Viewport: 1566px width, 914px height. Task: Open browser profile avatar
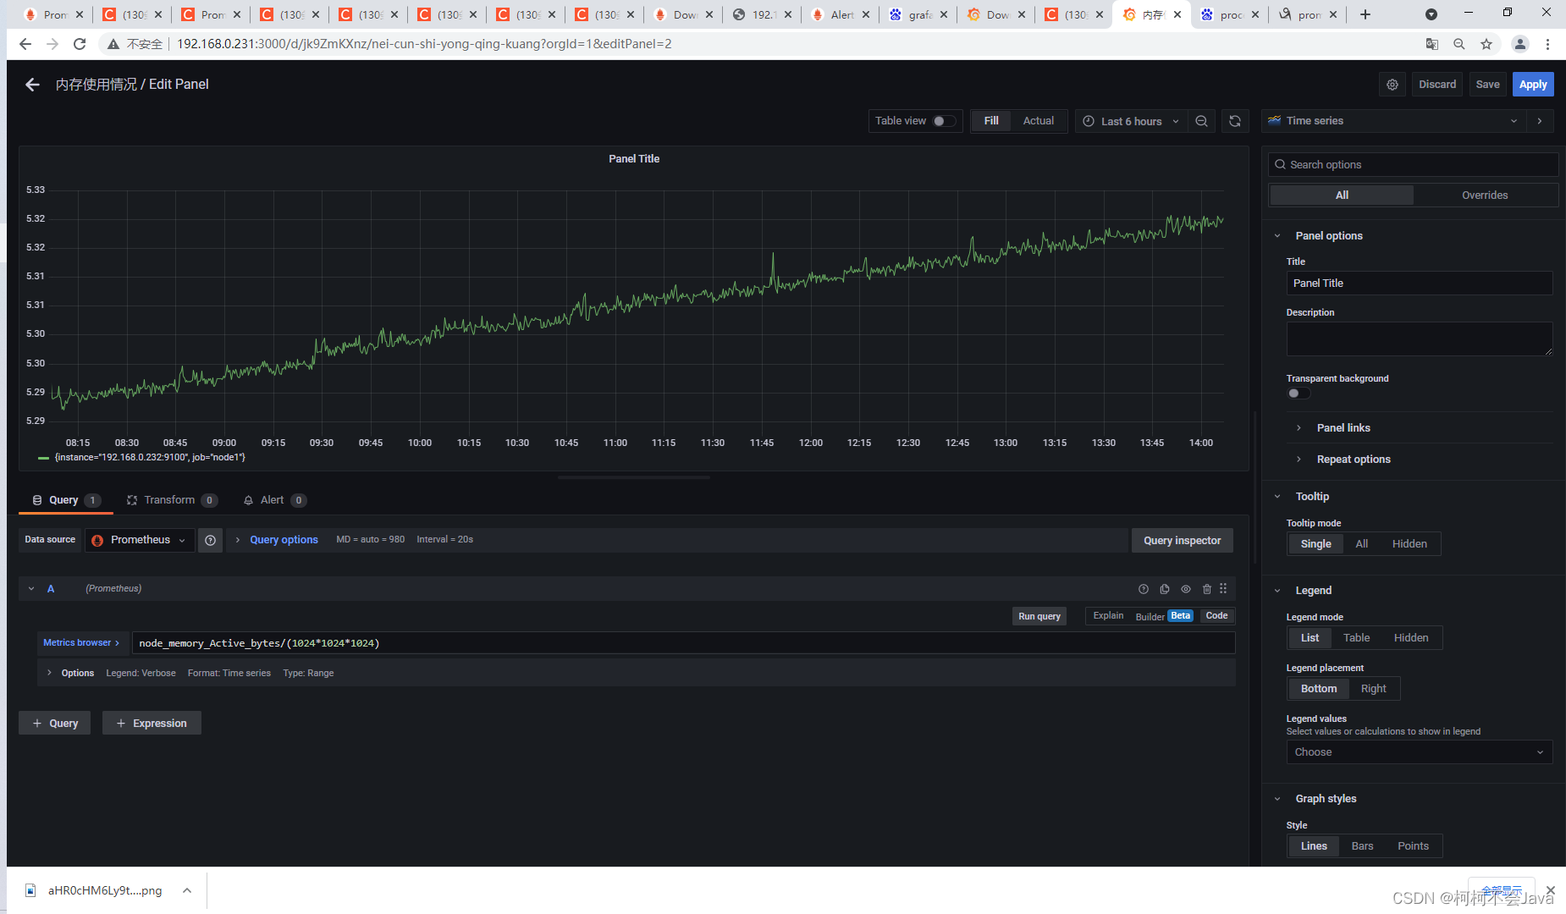coord(1520,44)
